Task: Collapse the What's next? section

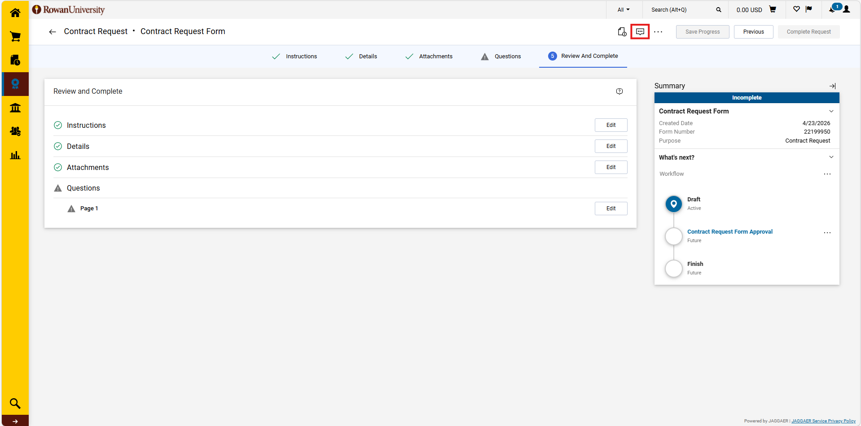Action: pyautogui.click(x=831, y=157)
